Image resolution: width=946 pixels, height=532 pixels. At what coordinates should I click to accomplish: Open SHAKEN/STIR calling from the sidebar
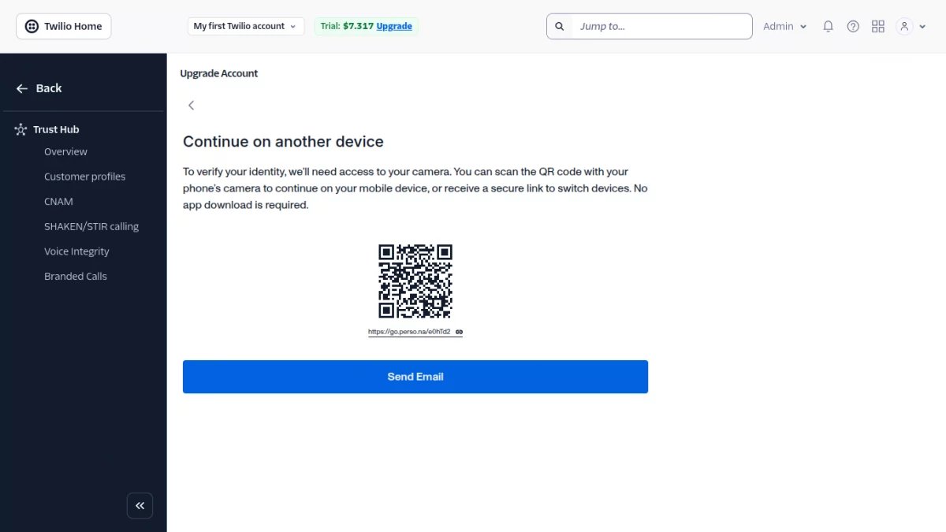91,226
